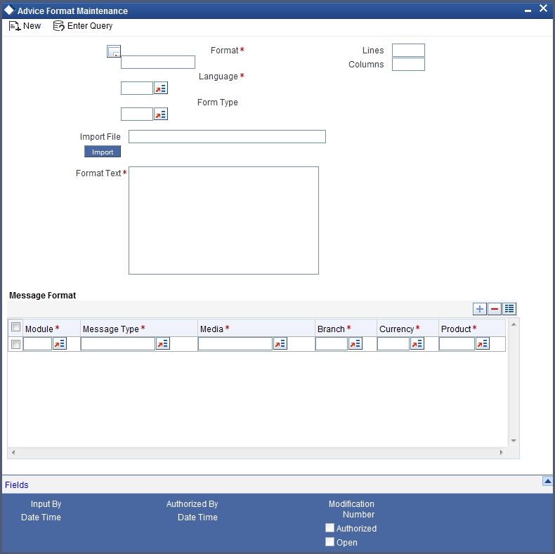
Task: Open single record view of Message Format
Action: point(509,309)
